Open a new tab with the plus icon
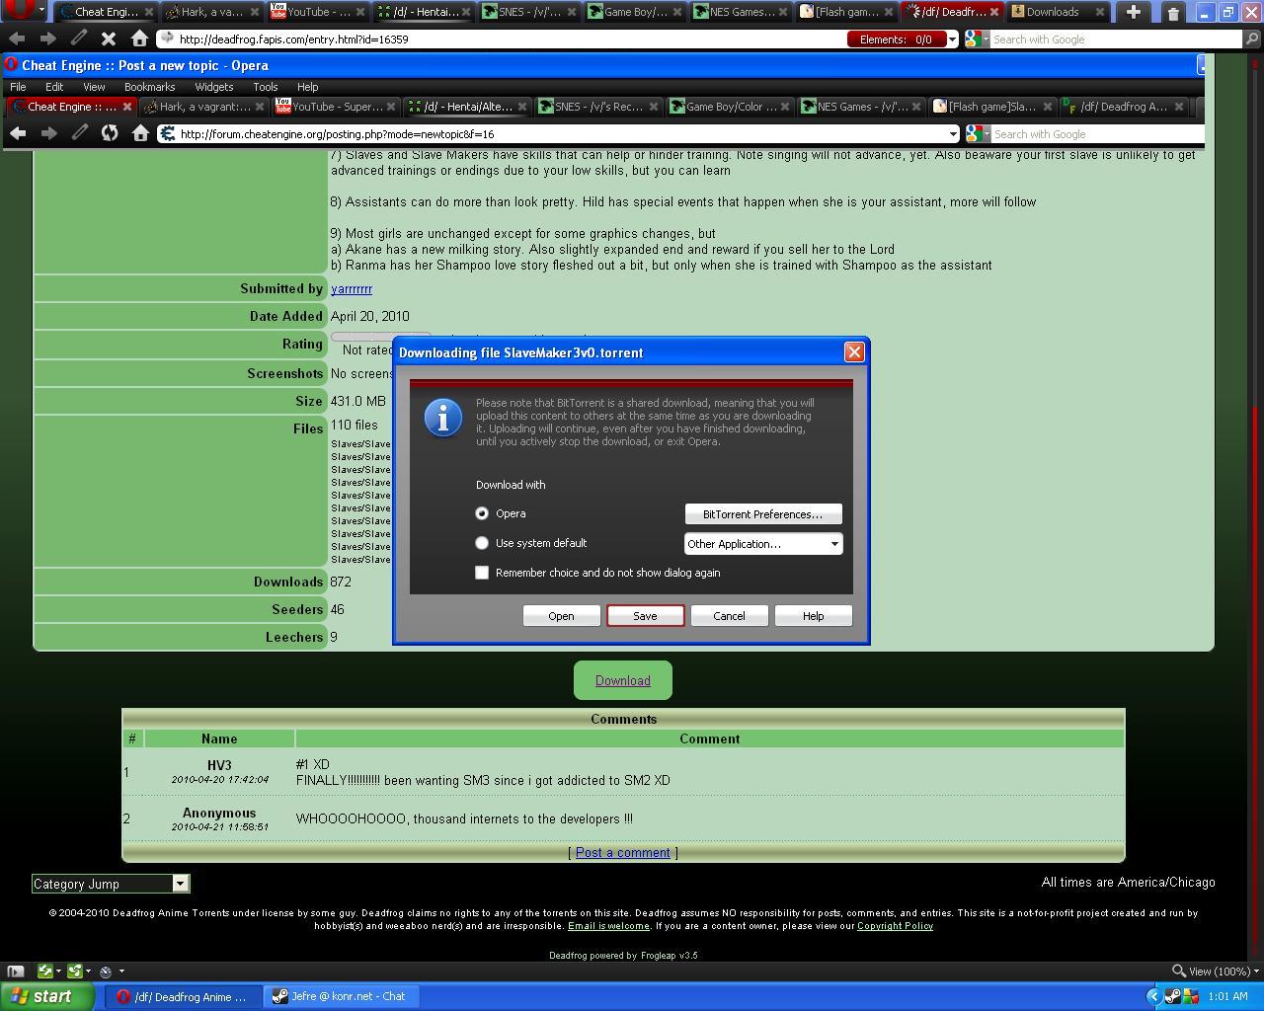The height and width of the screenshot is (1011, 1264). [x=1134, y=12]
